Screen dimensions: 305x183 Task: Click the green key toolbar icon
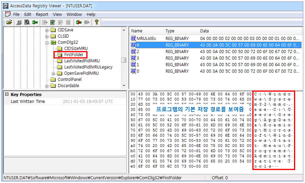click(35, 22)
